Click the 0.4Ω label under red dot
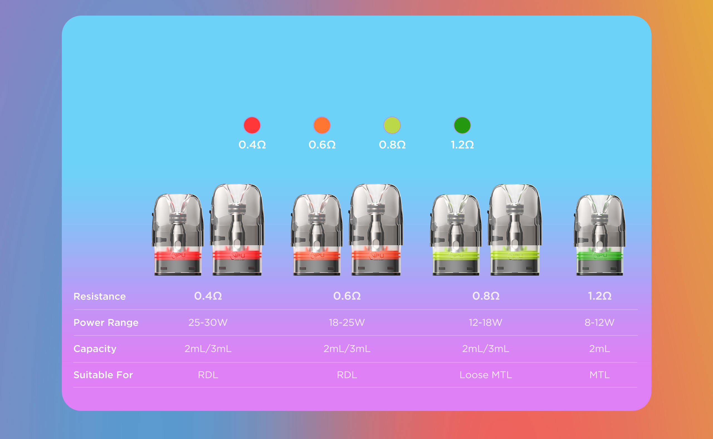 point(252,144)
